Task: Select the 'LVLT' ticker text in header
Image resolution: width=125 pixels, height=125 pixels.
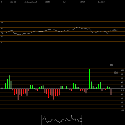Action: tap(83, 2)
